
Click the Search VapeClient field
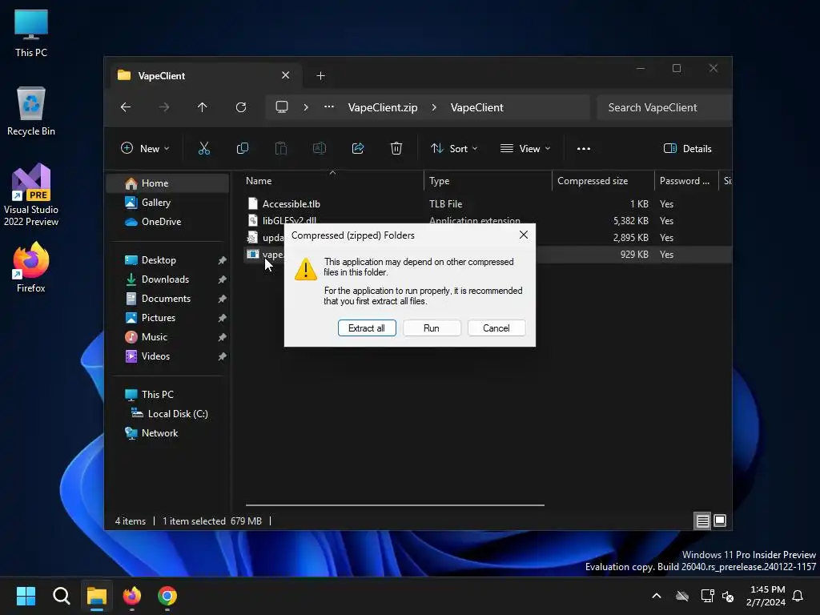pos(664,107)
